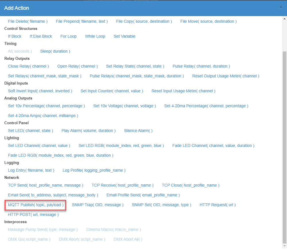Screen dimensions: 287x249
Task: Click the scrollbar up arrow
Action: coord(284,19)
